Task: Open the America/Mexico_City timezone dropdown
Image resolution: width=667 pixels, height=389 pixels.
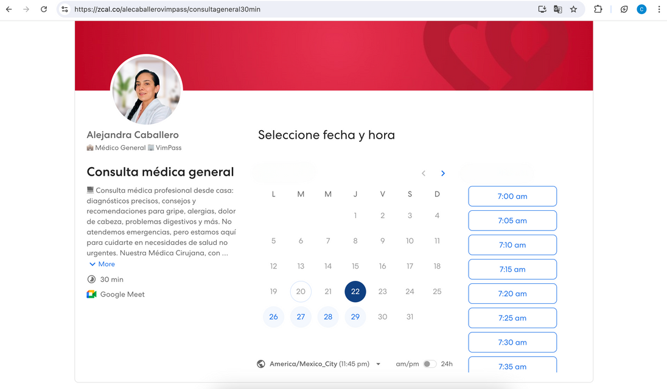Action: (325, 364)
